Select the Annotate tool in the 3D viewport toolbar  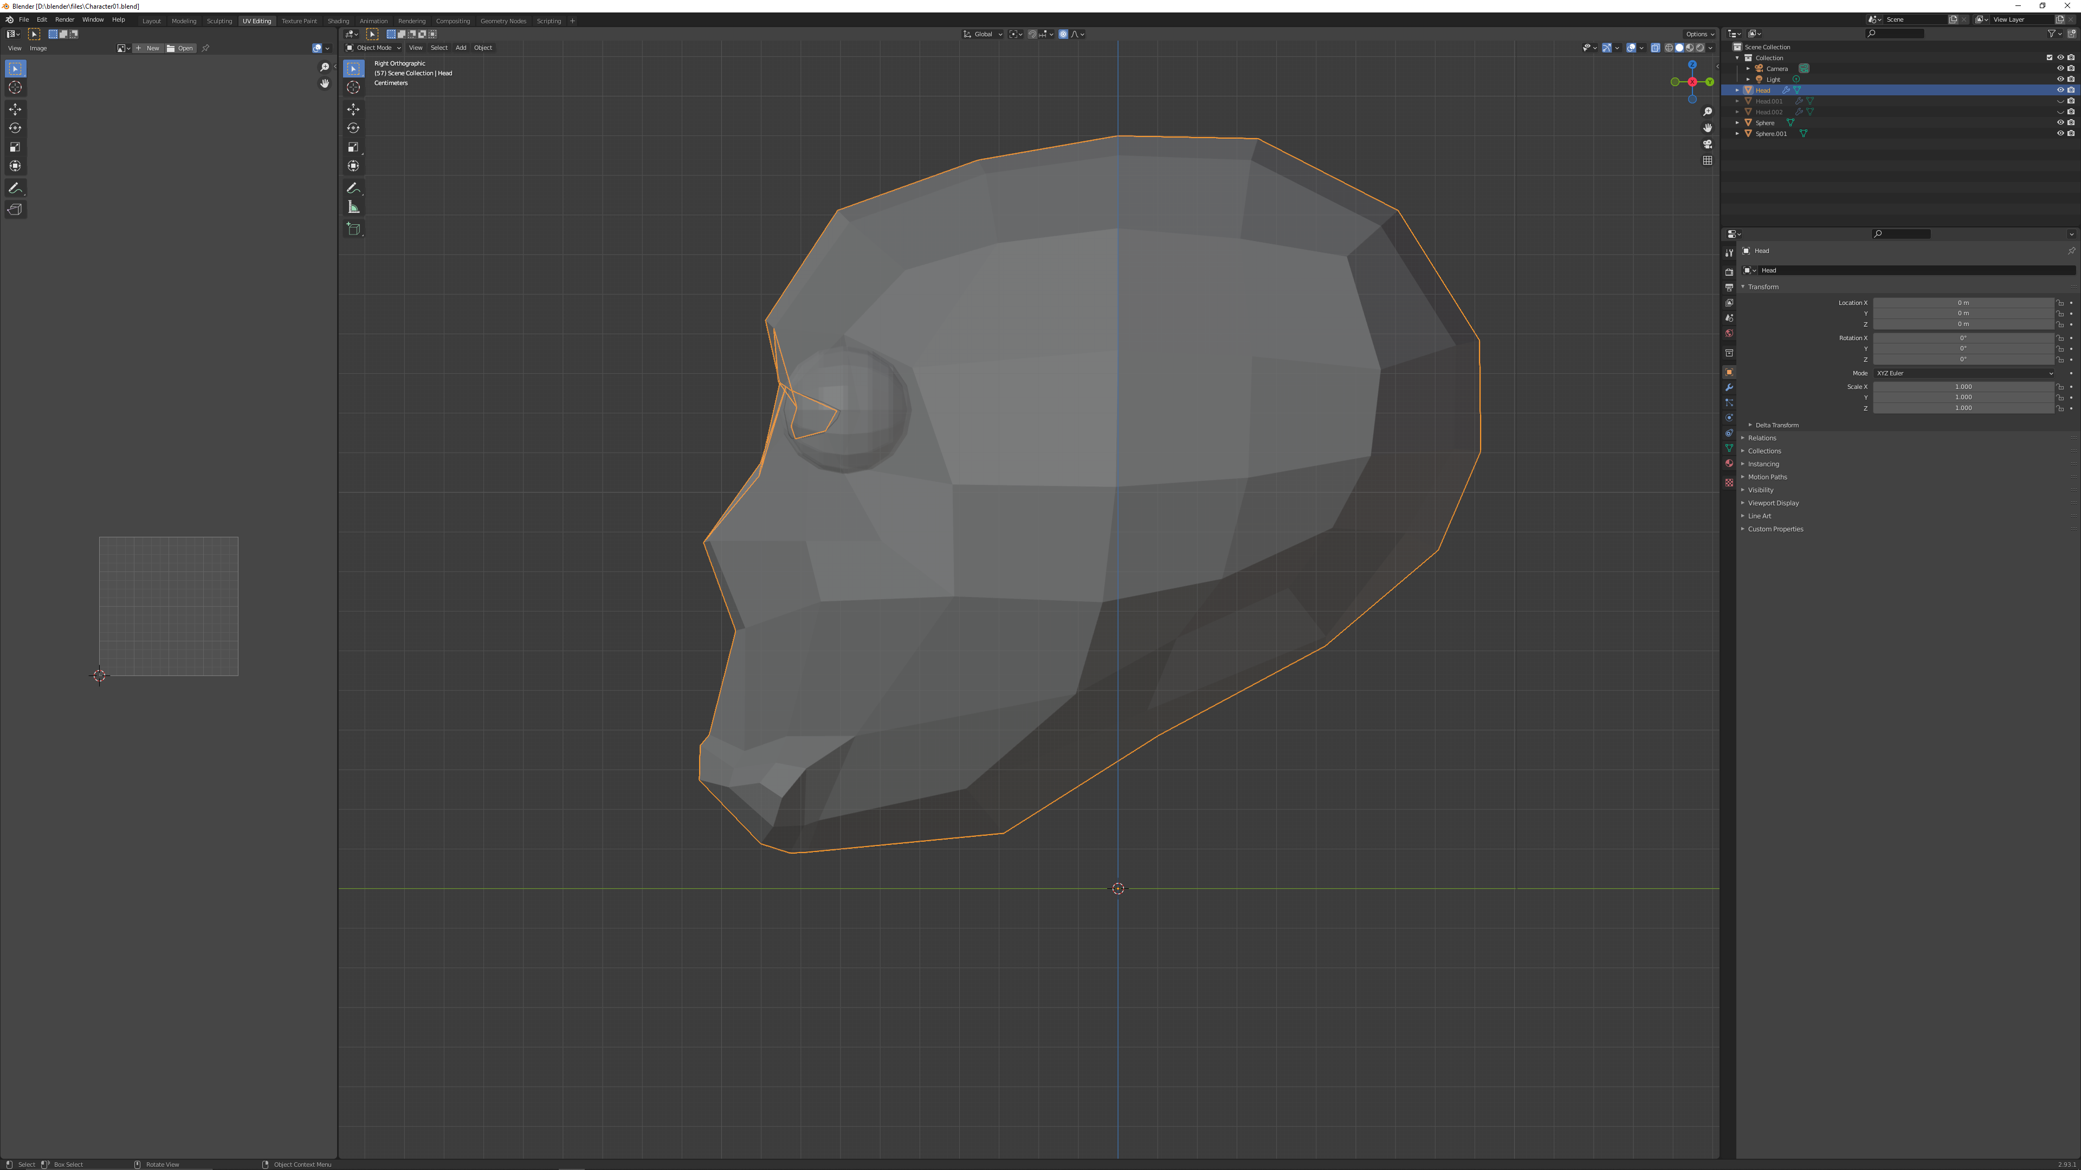pyautogui.click(x=353, y=188)
